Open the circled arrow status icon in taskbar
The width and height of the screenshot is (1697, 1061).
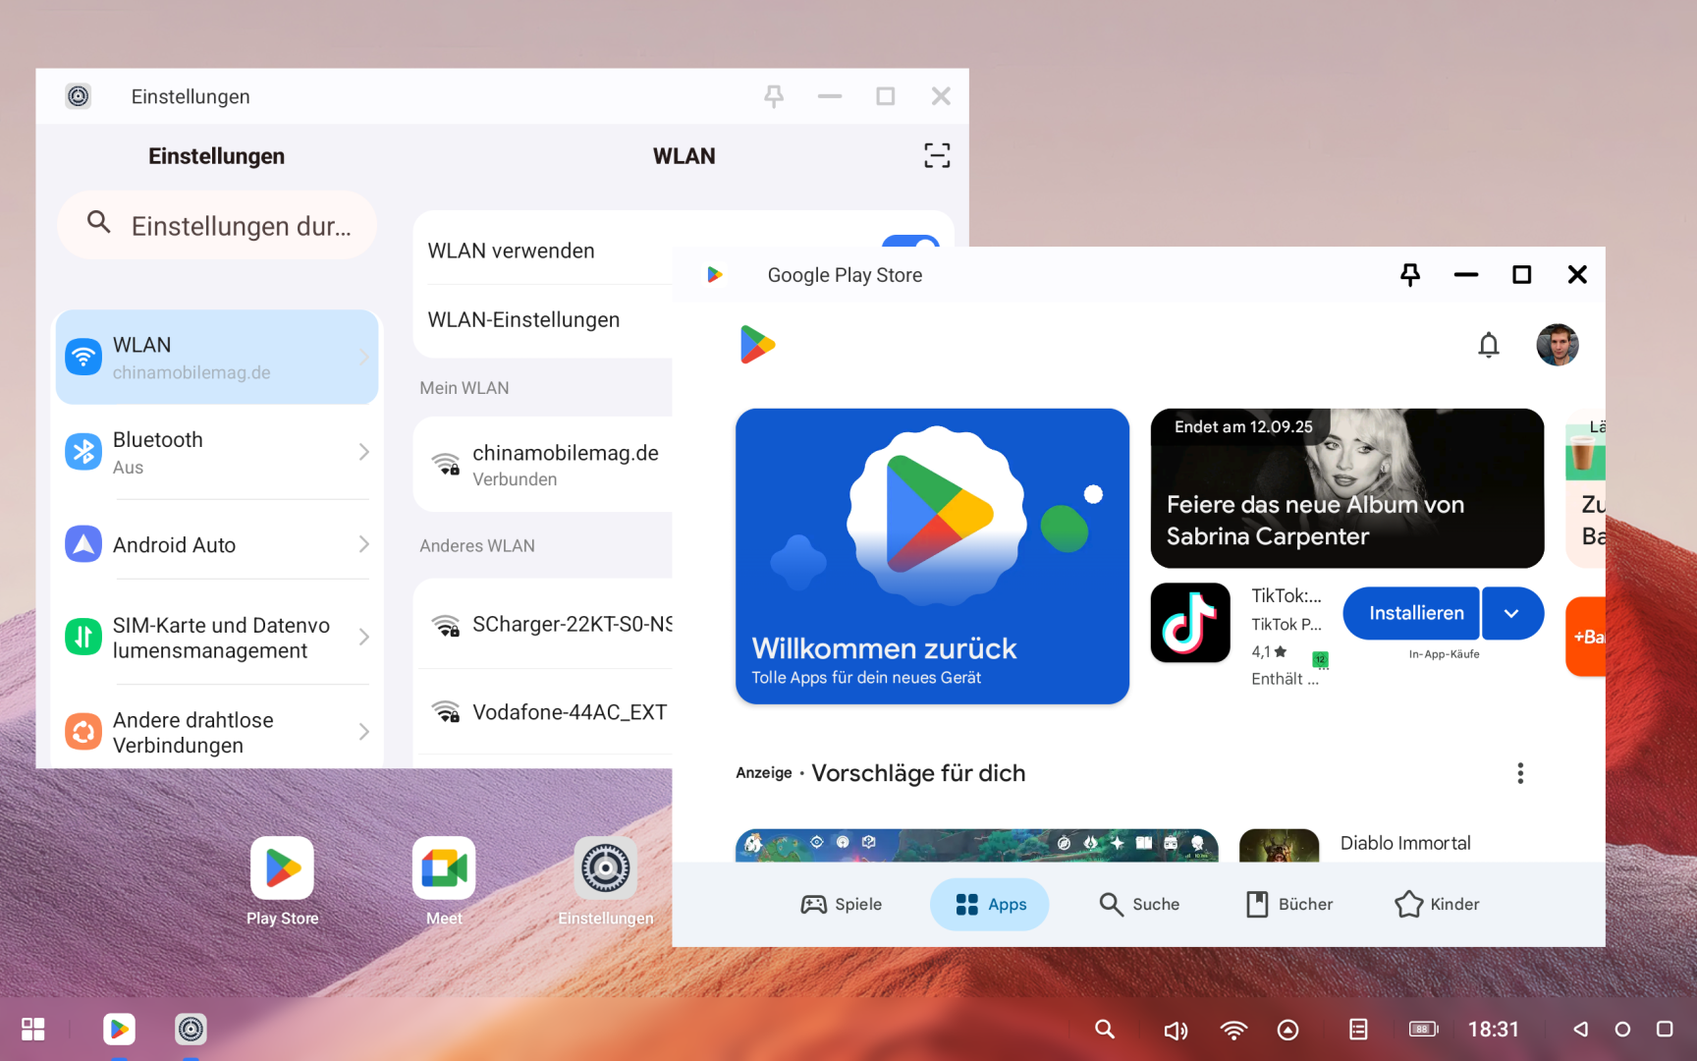tap(1287, 1029)
